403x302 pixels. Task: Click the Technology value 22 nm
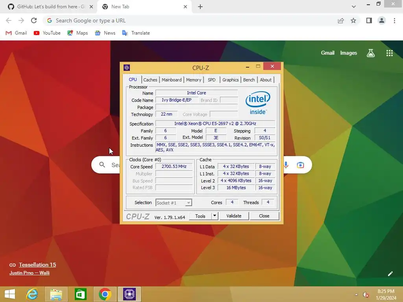tap(166, 114)
